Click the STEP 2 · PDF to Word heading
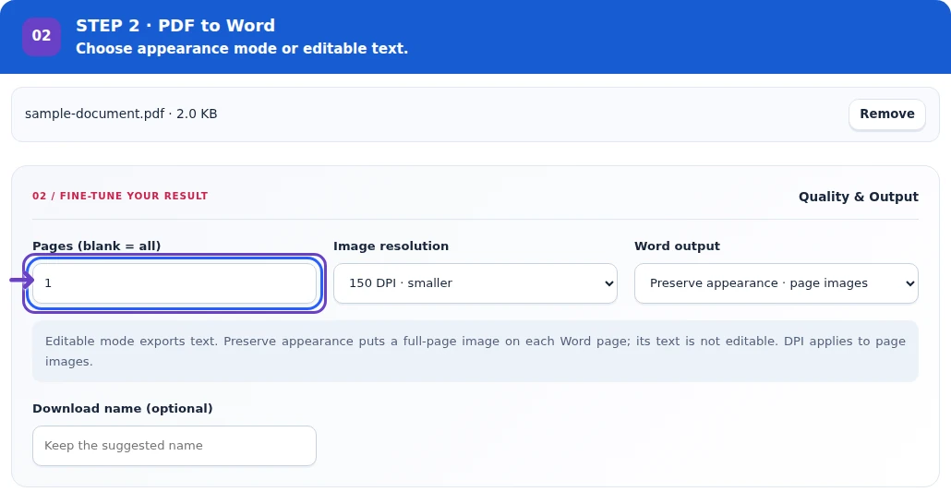Screen dimensions: 951x504 [x=175, y=26]
